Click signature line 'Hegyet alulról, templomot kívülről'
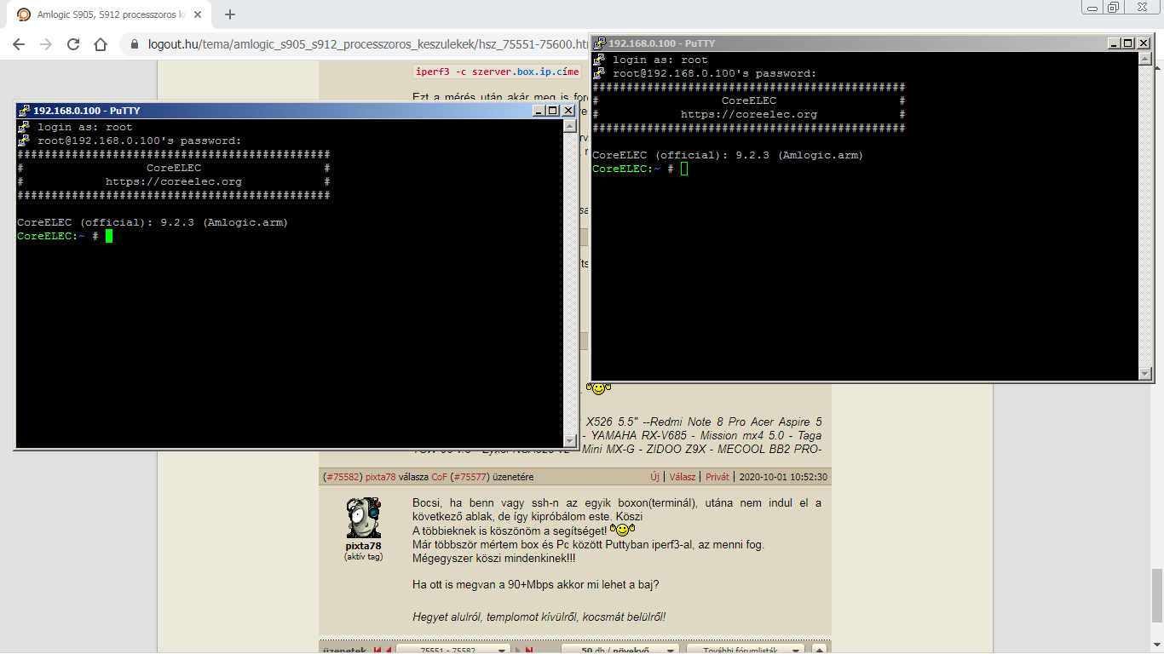 click(539, 617)
